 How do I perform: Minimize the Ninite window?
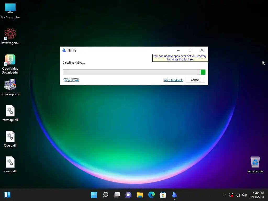click(178, 50)
